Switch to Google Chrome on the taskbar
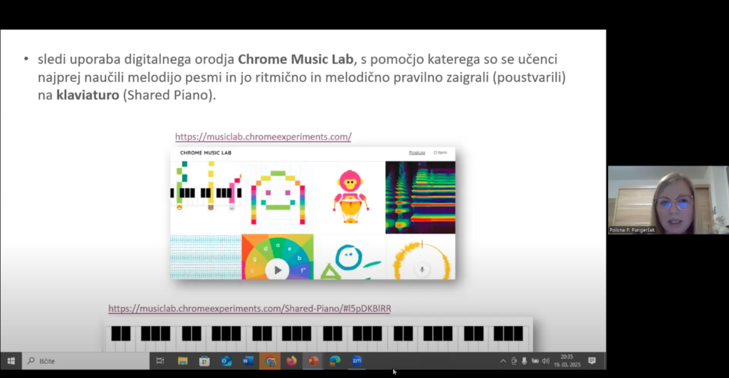 [270, 361]
